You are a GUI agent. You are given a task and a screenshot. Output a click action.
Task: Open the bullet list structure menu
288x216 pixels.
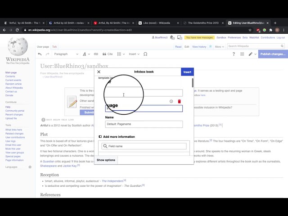[121, 54]
